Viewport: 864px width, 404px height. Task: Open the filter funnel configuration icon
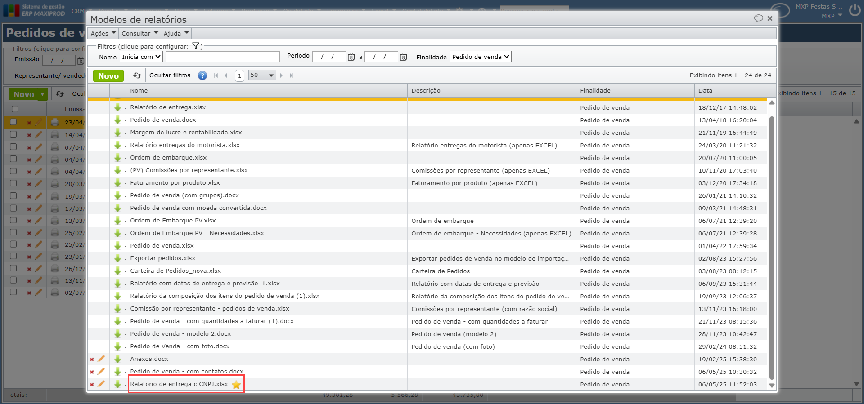click(x=196, y=46)
